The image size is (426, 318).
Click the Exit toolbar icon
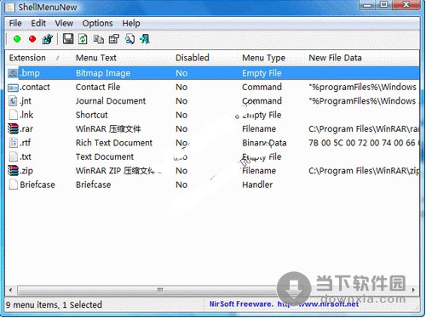[x=145, y=39]
